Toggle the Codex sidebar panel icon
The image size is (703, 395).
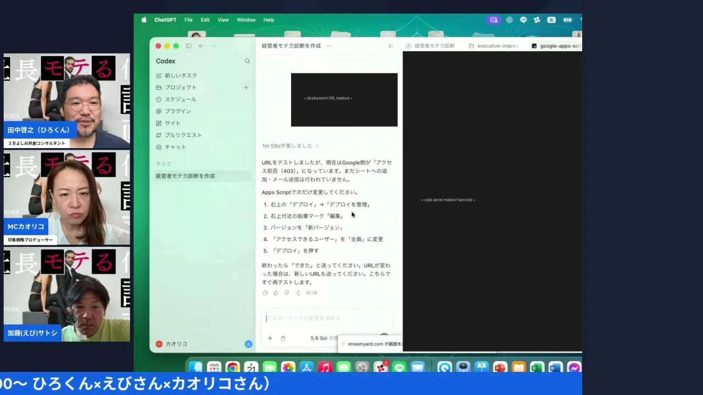(x=188, y=46)
